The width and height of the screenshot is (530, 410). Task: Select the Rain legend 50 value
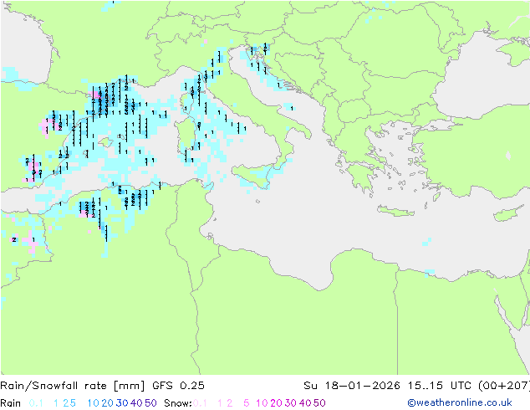pos(150,403)
